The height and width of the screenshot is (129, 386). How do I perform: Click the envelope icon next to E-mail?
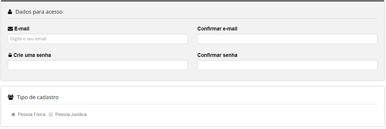[x=10, y=29]
